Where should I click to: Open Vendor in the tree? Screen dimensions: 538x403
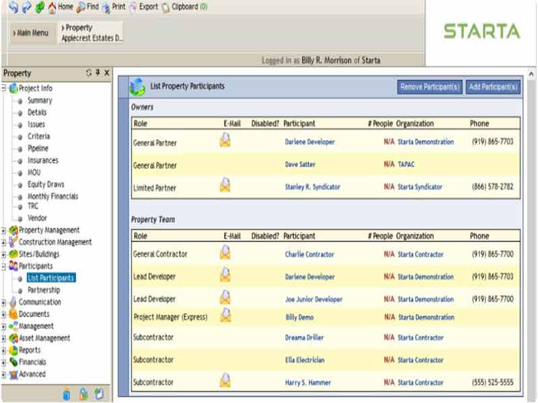click(x=37, y=218)
